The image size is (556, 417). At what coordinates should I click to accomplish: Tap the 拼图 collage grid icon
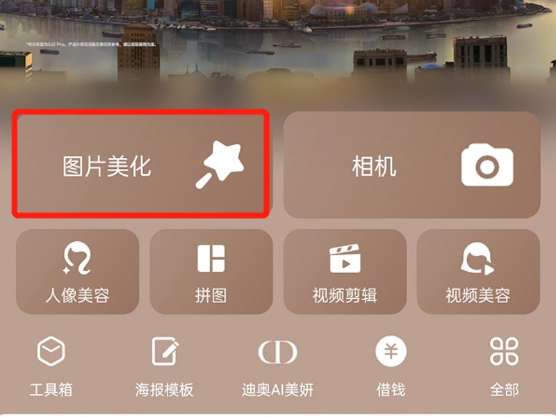pyautogui.click(x=211, y=258)
